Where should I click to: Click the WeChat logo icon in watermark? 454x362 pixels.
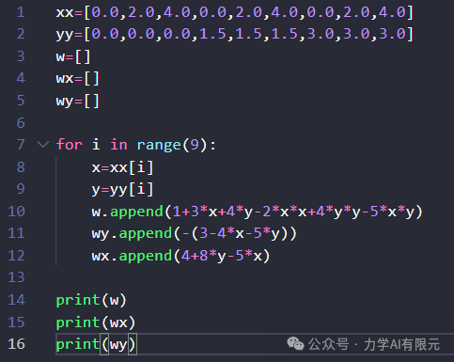(x=295, y=343)
